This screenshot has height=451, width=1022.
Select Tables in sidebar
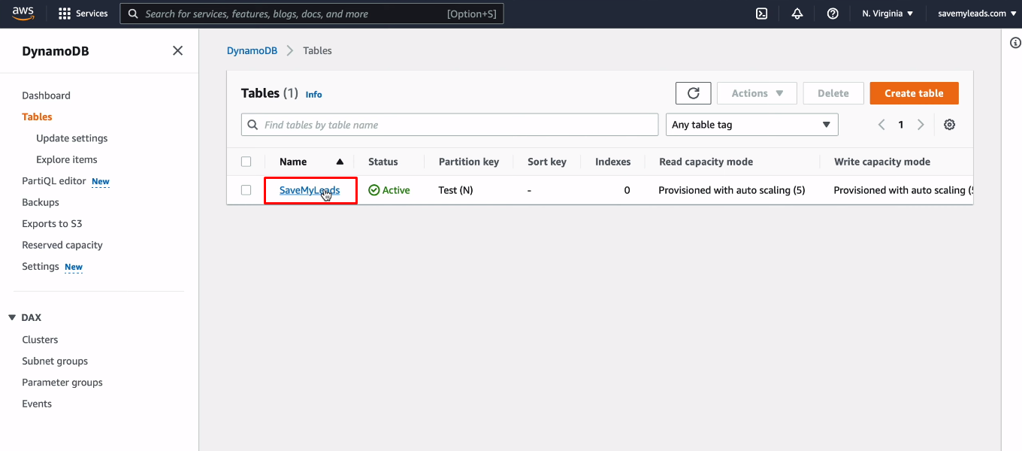37,117
